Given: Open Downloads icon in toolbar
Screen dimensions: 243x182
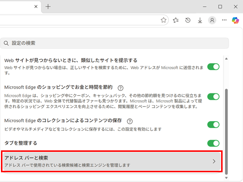Looking at the screenshot, I should click(x=200, y=20).
